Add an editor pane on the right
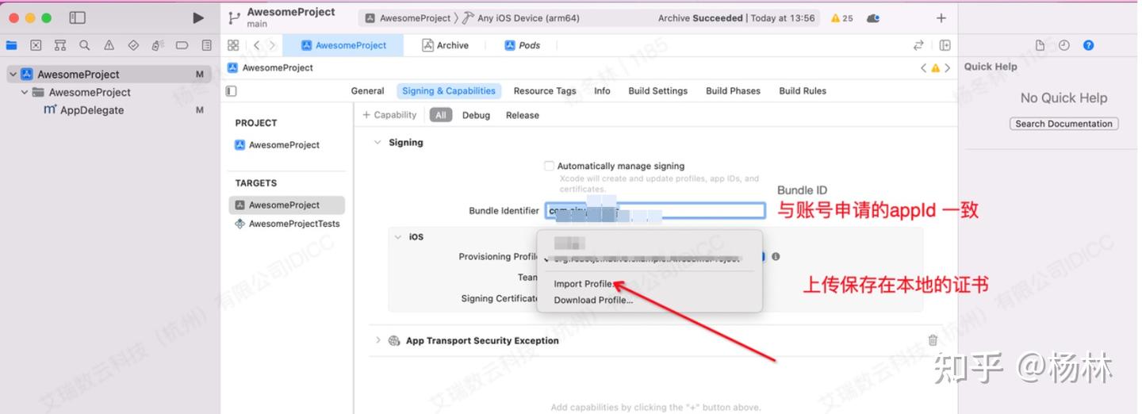1142x414 pixels. click(945, 45)
